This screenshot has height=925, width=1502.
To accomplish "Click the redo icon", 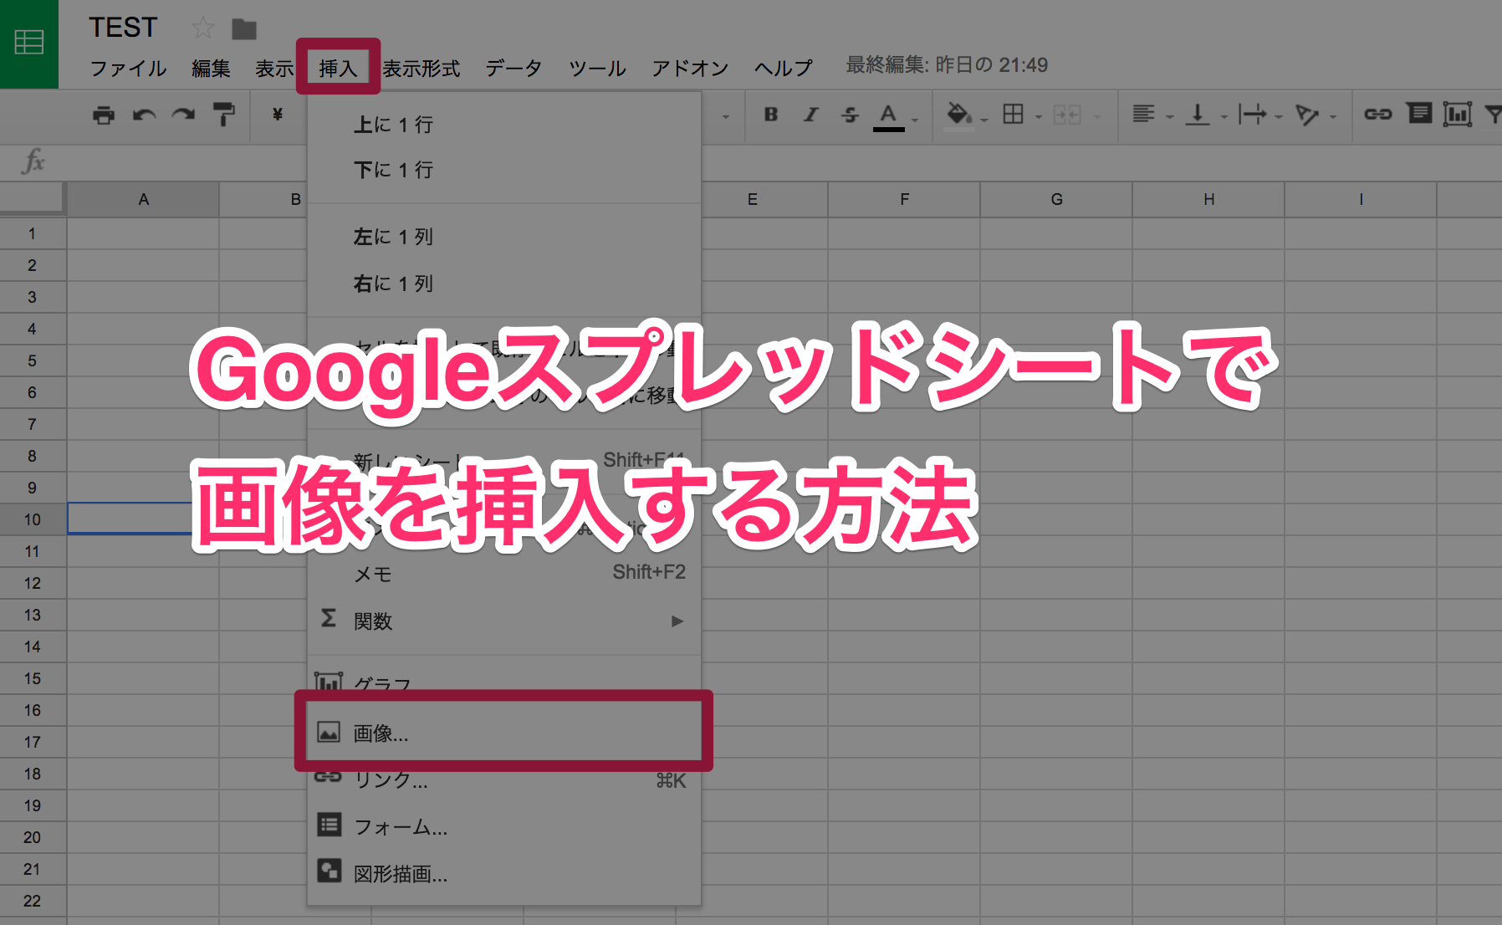I will [183, 115].
